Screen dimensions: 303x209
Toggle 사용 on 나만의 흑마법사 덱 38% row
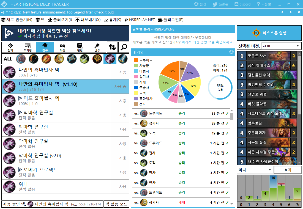coord(122,72)
